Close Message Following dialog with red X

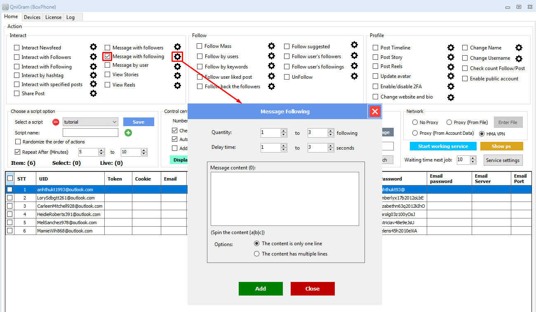pos(374,111)
